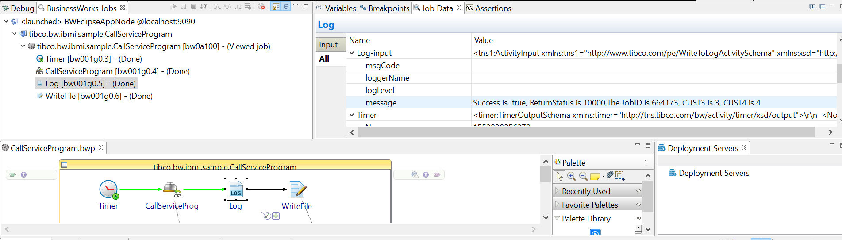Click the process properties table icon in header
This screenshot has width=842, height=240.
[x=64, y=165]
